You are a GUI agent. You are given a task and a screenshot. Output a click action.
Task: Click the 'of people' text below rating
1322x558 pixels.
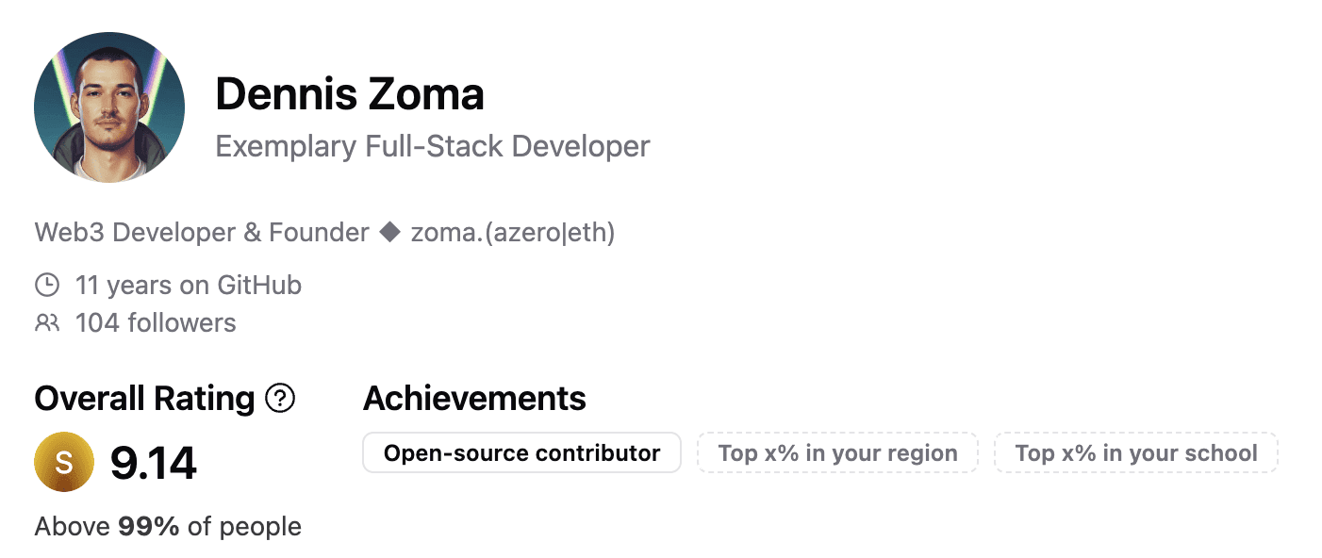(x=244, y=526)
